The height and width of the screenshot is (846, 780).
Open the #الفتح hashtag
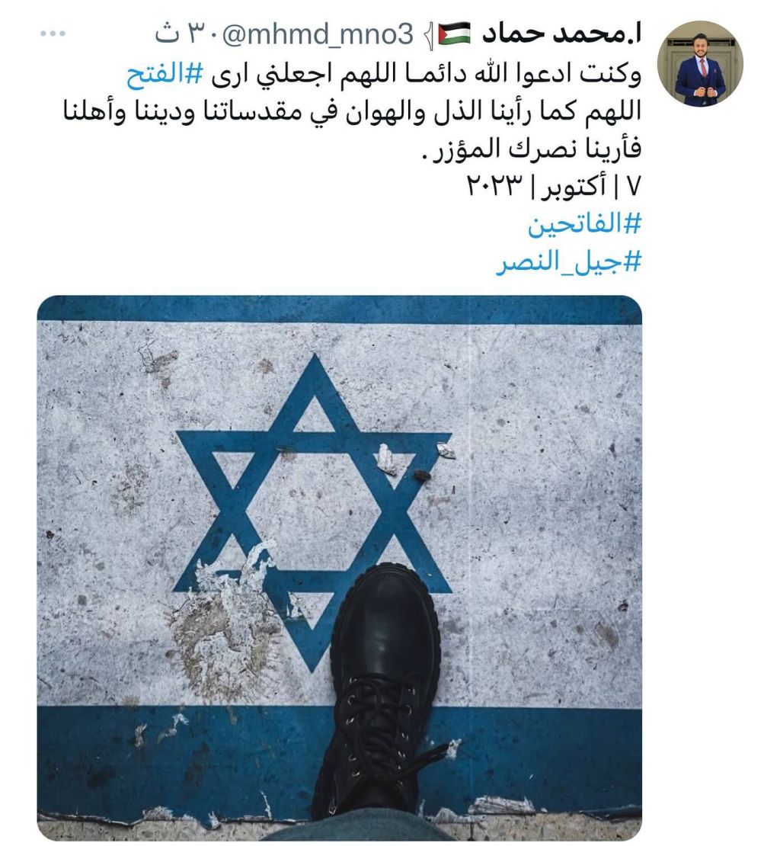165,75
